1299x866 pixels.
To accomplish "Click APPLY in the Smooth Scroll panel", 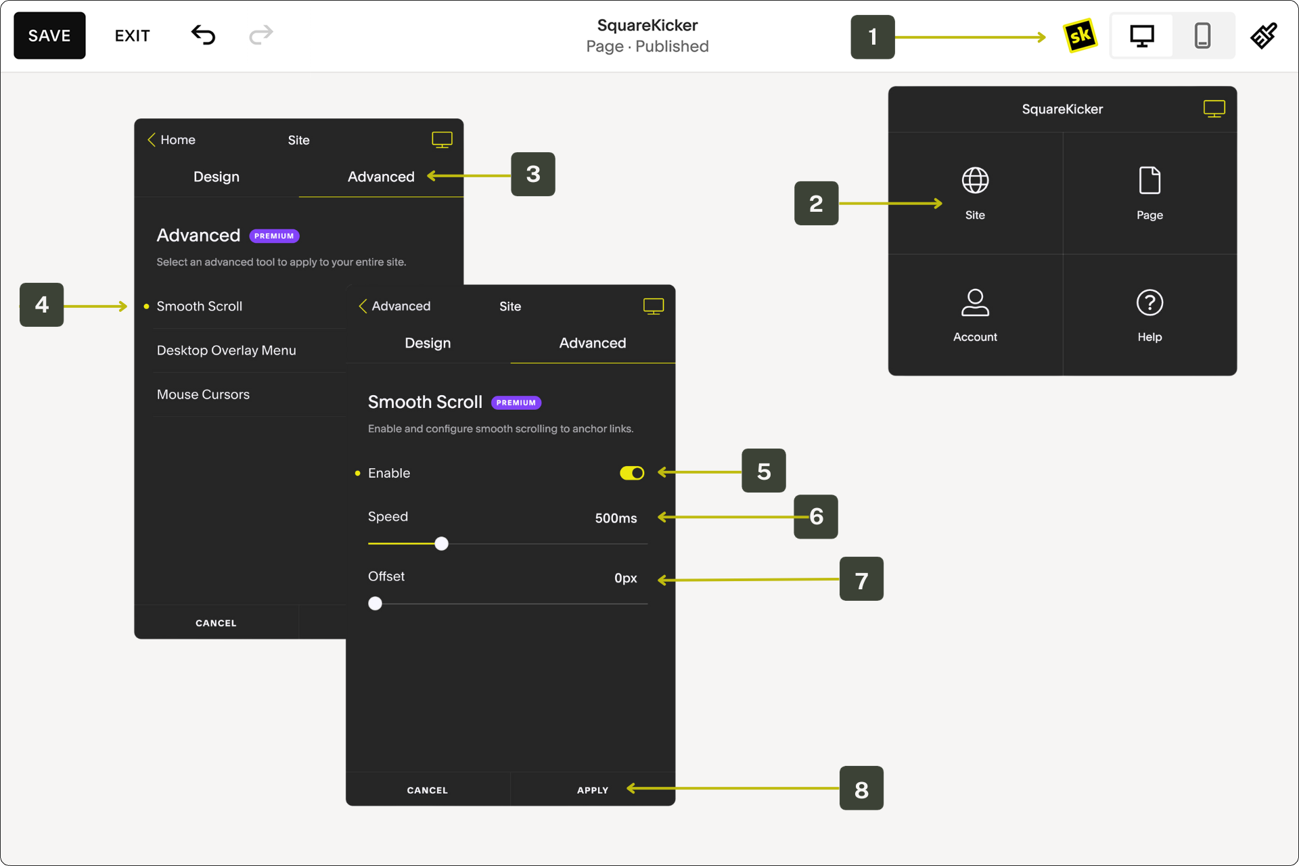I will pyautogui.click(x=593, y=790).
